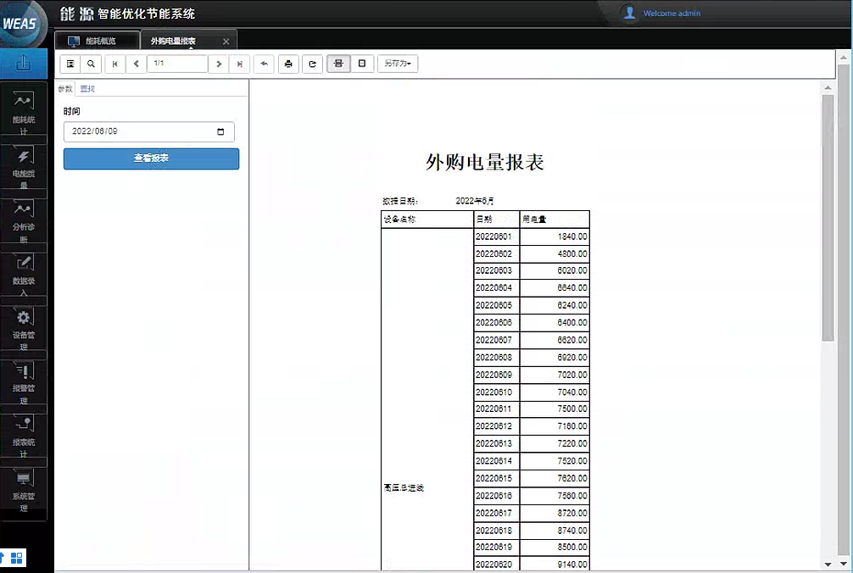Open 设备管理 gear icon in sidebar

[x=24, y=326]
